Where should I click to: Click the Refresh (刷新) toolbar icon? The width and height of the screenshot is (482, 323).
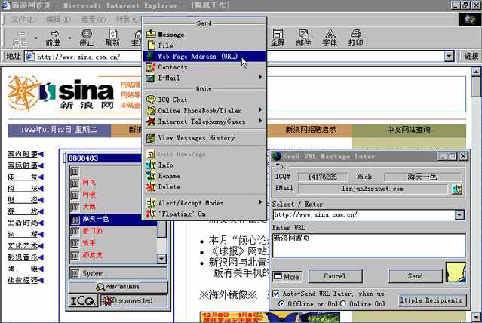click(112, 38)
